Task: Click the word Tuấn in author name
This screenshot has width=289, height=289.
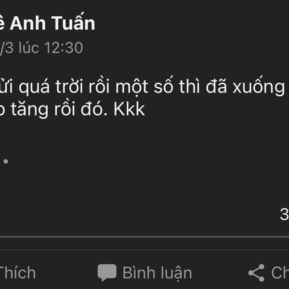Action: [x=73, y=23]
